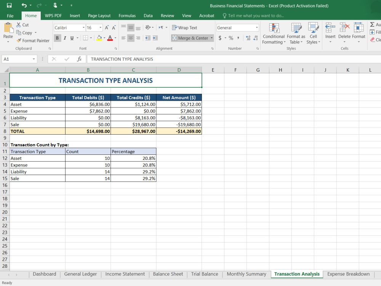Click the Borders icon
The image size is (381, 286).
(x=85, y=38)
